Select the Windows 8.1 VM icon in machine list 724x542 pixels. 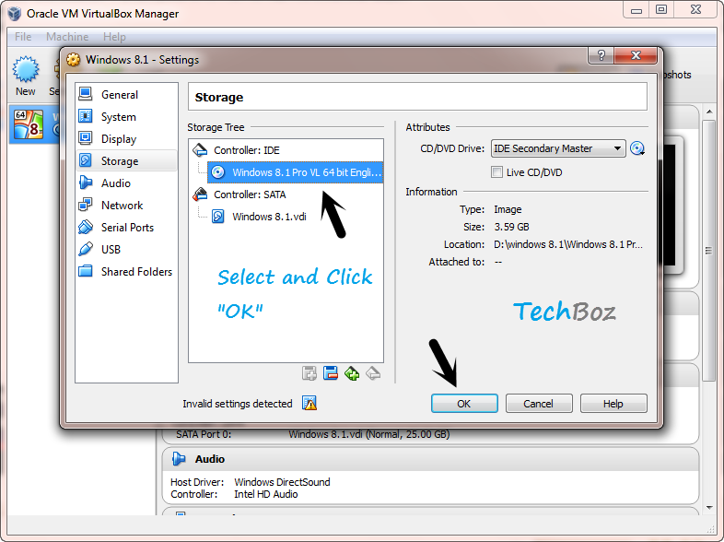(29, 124)
